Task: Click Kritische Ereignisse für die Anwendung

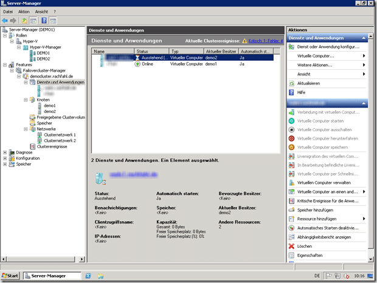Action: (x=327, y=201)
